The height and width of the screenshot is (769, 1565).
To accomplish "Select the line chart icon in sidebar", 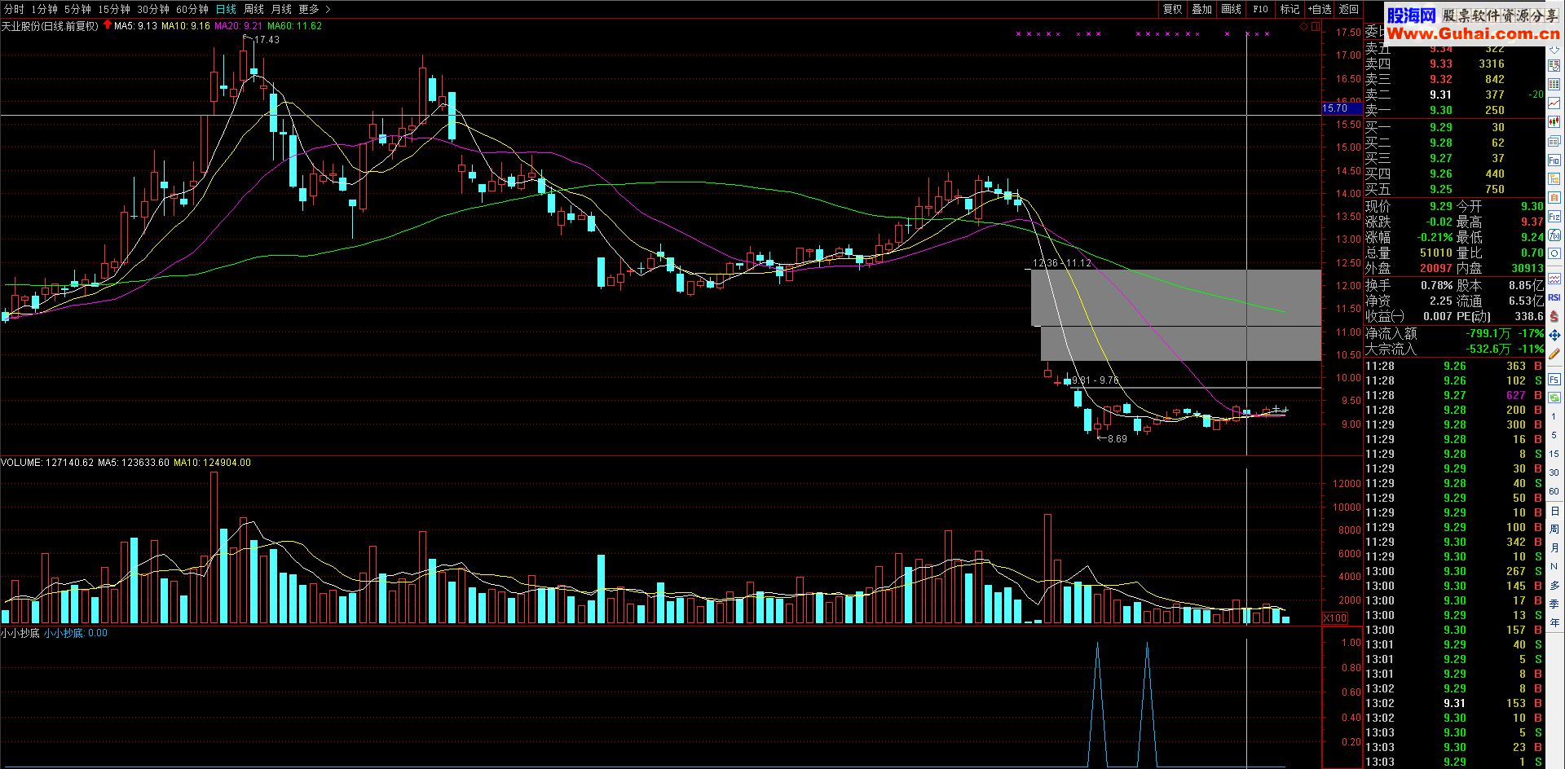I will click(1554, 103).
